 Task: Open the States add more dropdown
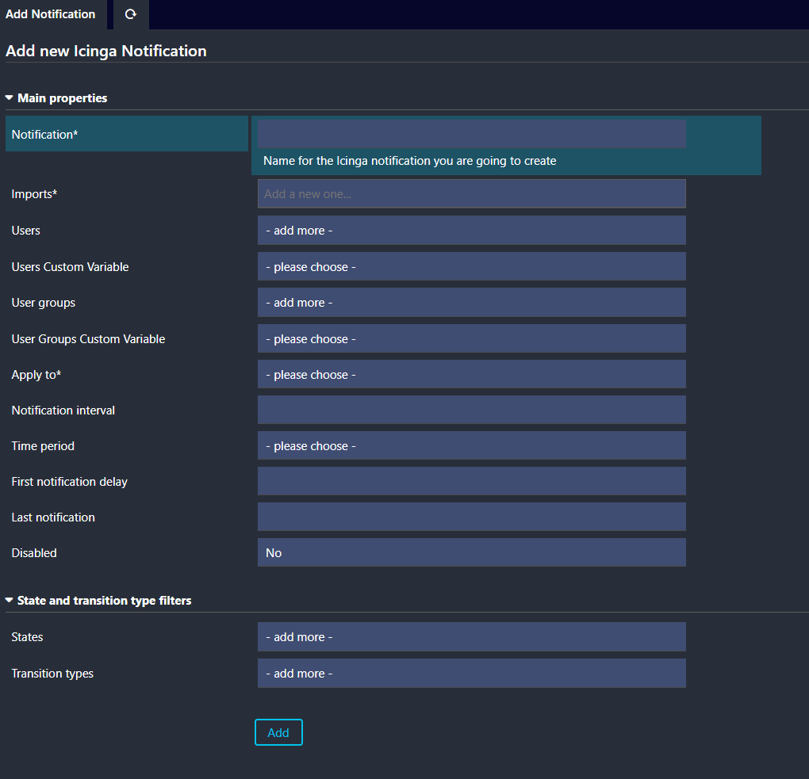[471, 637]
